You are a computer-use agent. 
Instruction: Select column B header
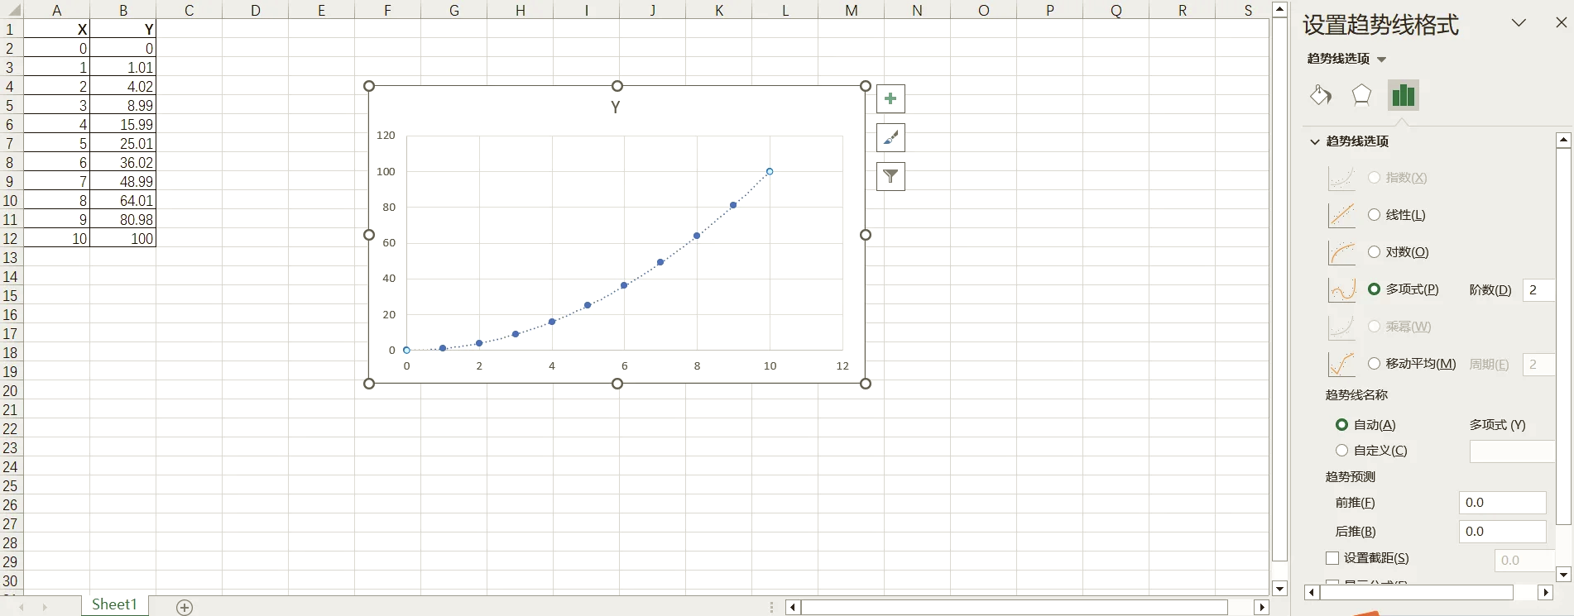coord(122,10)
